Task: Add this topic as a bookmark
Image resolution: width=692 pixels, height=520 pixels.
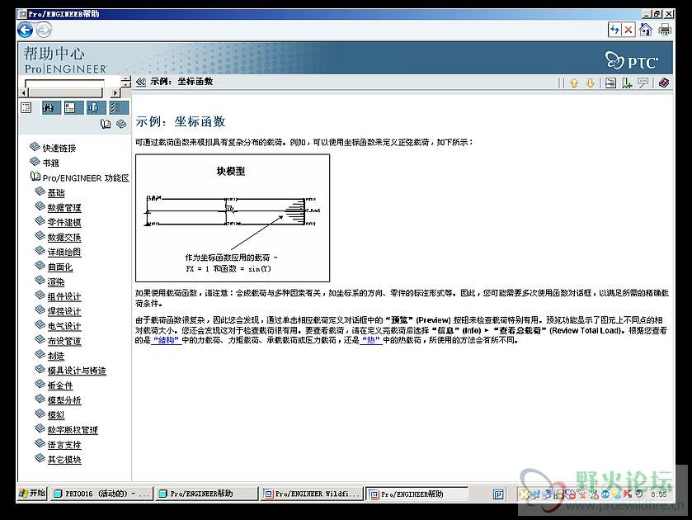Action: [x=627, y=83]
